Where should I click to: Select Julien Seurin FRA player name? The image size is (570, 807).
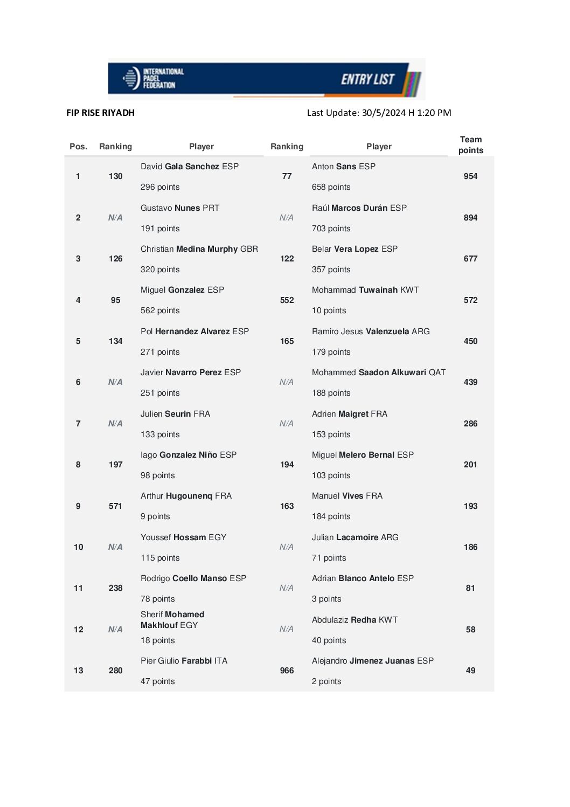175,414
